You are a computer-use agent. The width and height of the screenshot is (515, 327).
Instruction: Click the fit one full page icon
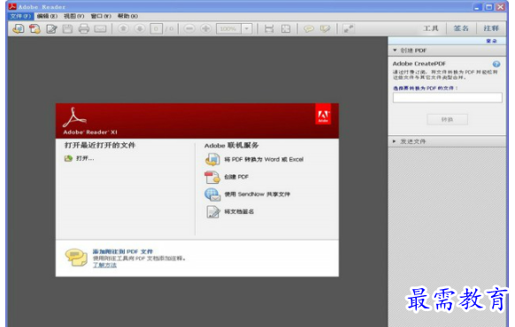coord(286,29)
